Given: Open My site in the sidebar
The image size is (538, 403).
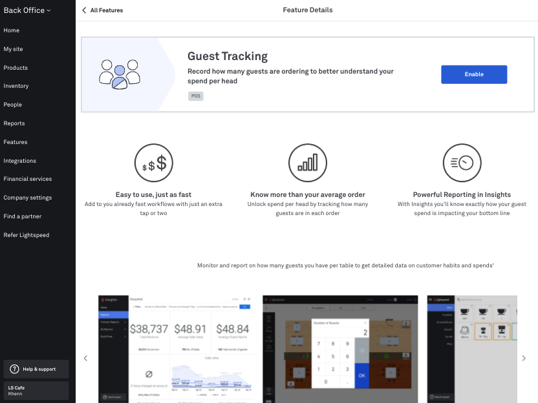Looking at the screenshot, I should [13, 49].
